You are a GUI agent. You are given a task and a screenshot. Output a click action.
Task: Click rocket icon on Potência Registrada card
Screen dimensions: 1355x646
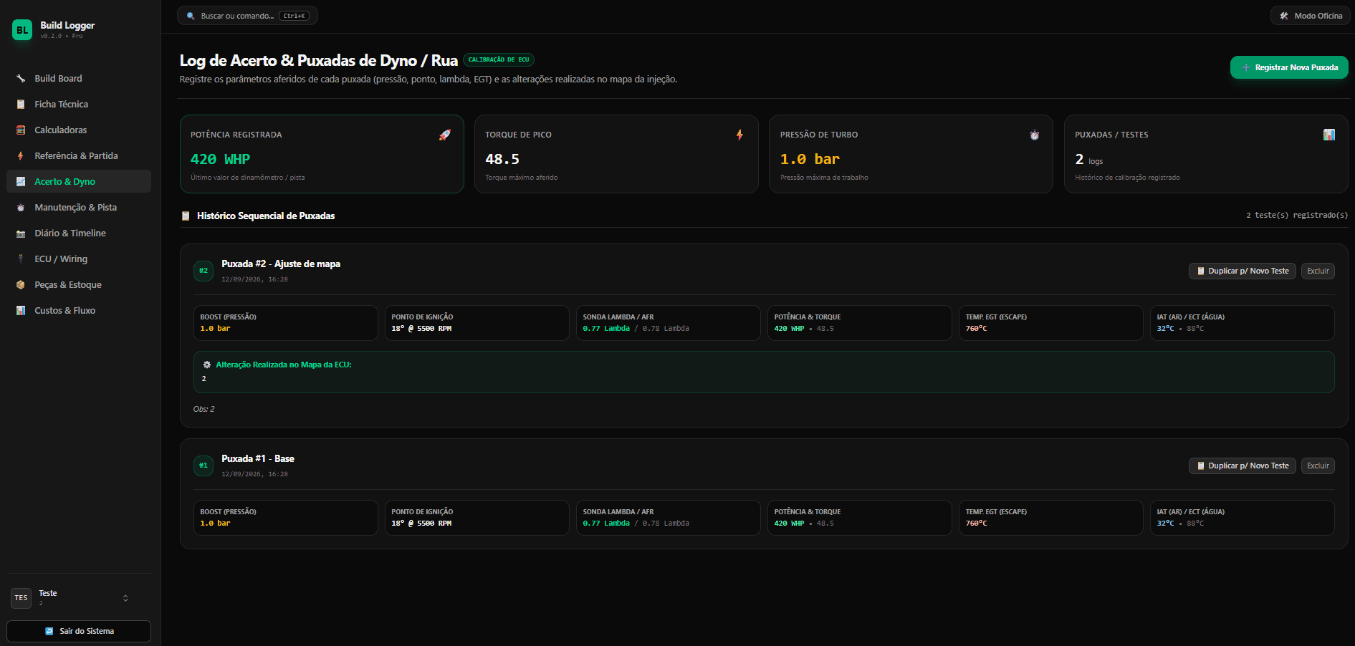click(x=445, y=135)
